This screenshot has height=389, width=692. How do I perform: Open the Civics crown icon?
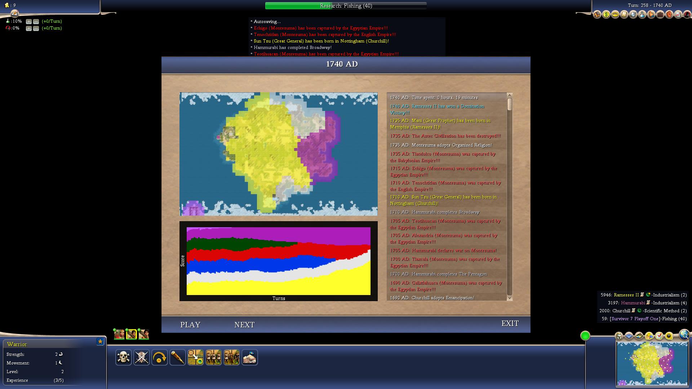click(x=615, y=15)
